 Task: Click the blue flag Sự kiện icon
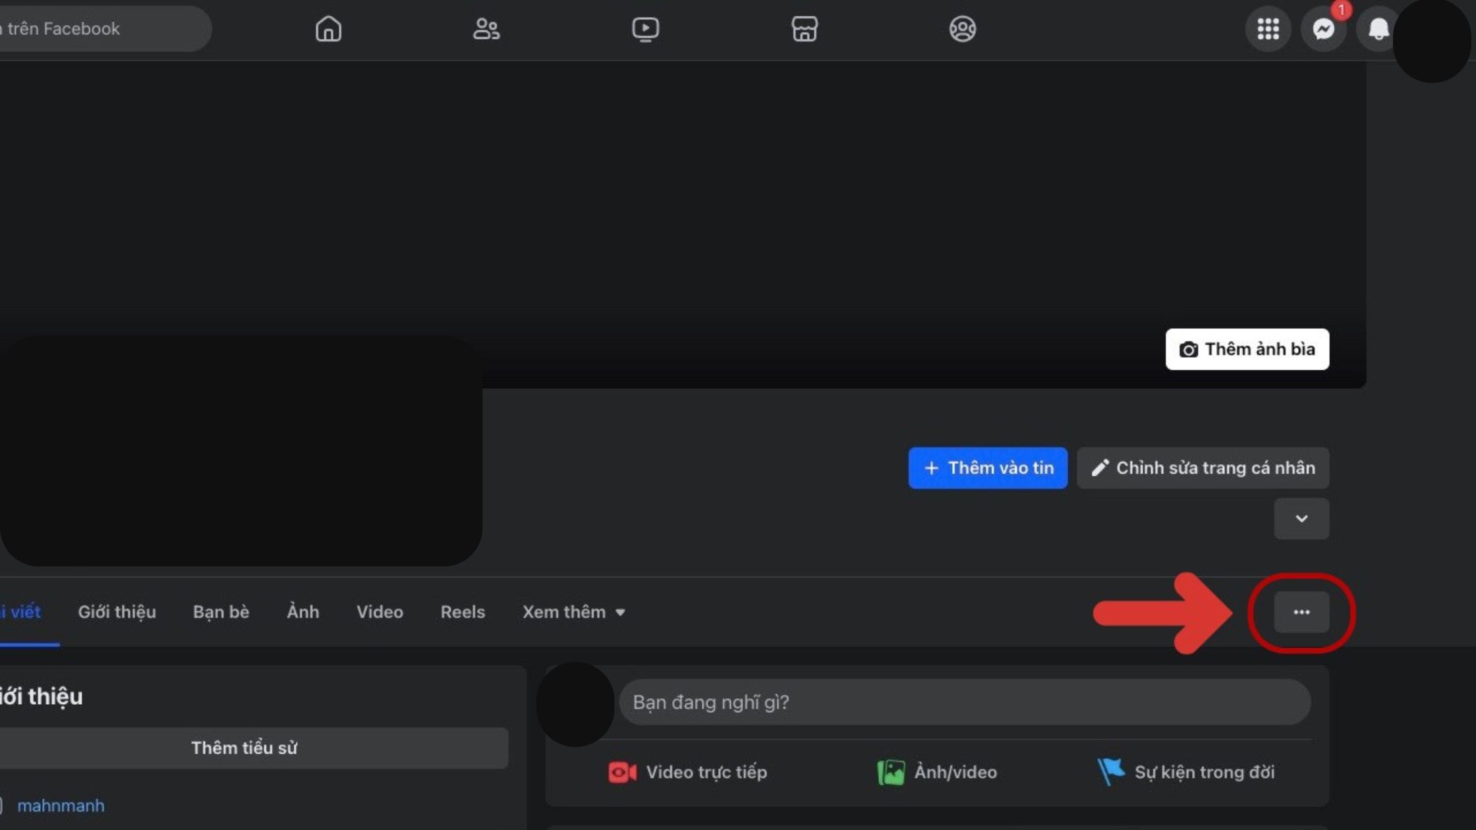[1111, 771]
